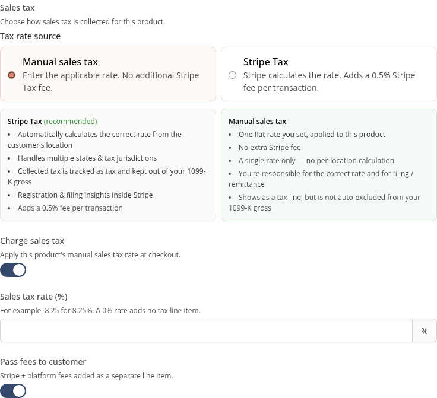This screenshot has width=437, height=398.
Task: Click 'Registration & filing insights inside Stripe' bullet
Action: click(x=85, y=195)
